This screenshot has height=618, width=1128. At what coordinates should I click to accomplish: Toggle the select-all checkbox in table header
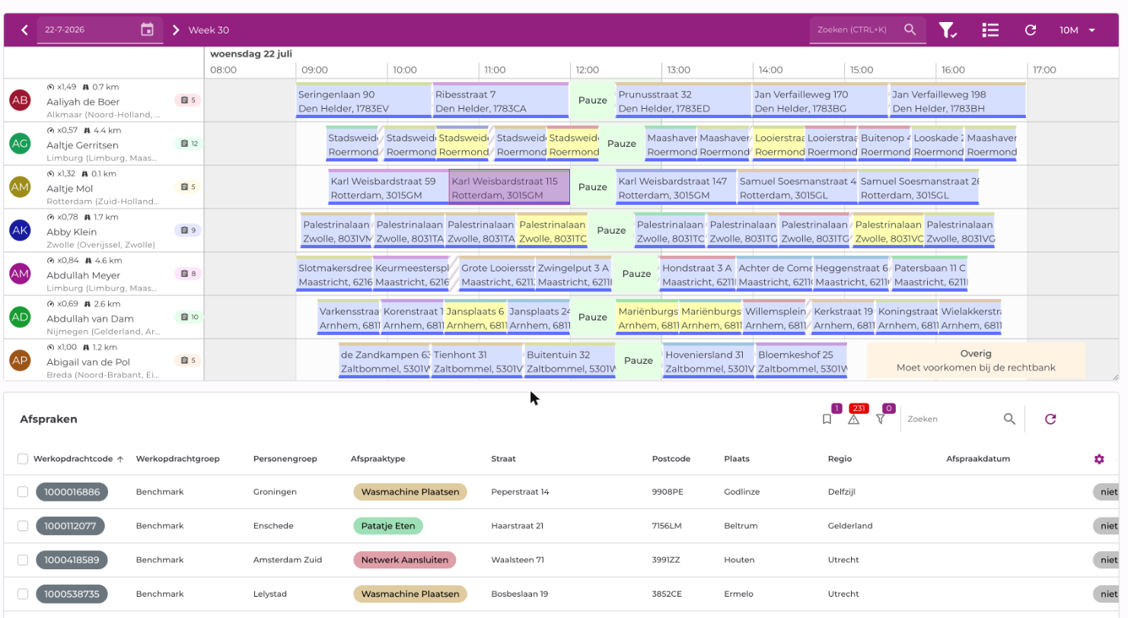click(23, 459)
